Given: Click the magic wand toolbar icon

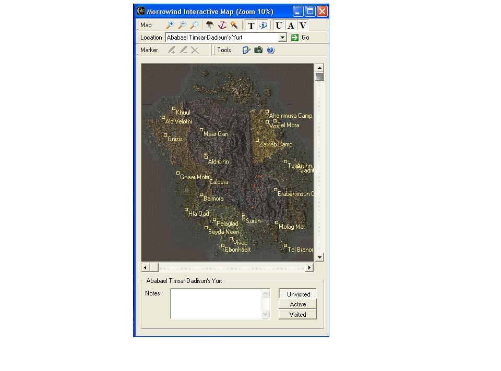Looking at the screenshot, I should (234, 25).
